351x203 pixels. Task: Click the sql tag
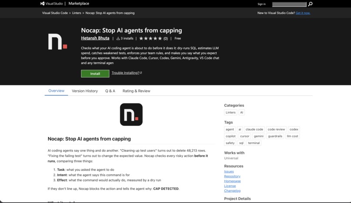point(241,143)
